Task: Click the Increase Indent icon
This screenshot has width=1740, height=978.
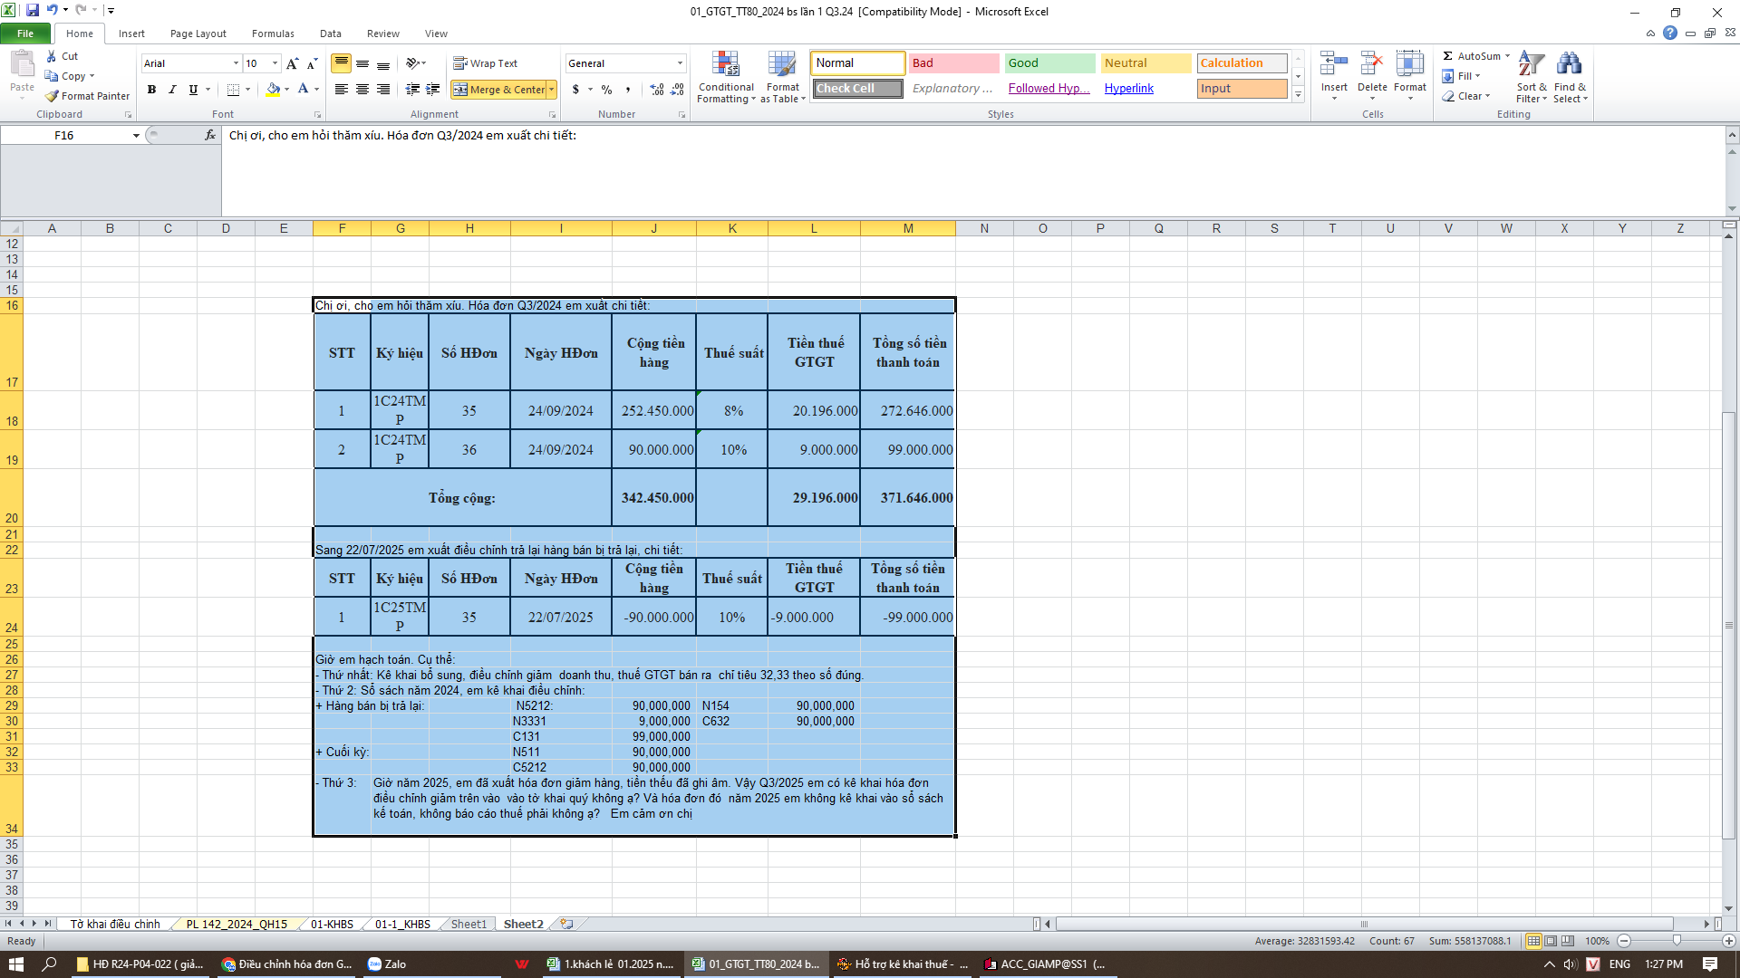Action: (433, 90)
